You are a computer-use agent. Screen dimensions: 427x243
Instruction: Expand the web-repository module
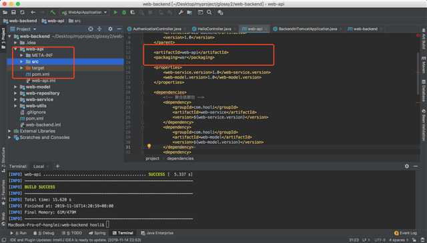click(15, 93)
